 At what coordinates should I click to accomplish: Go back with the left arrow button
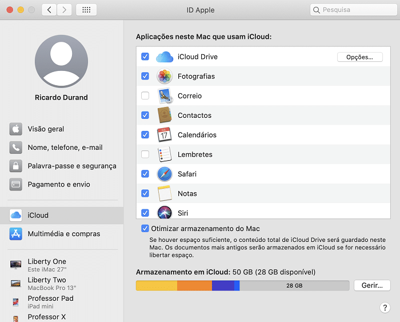click(49, 10)
